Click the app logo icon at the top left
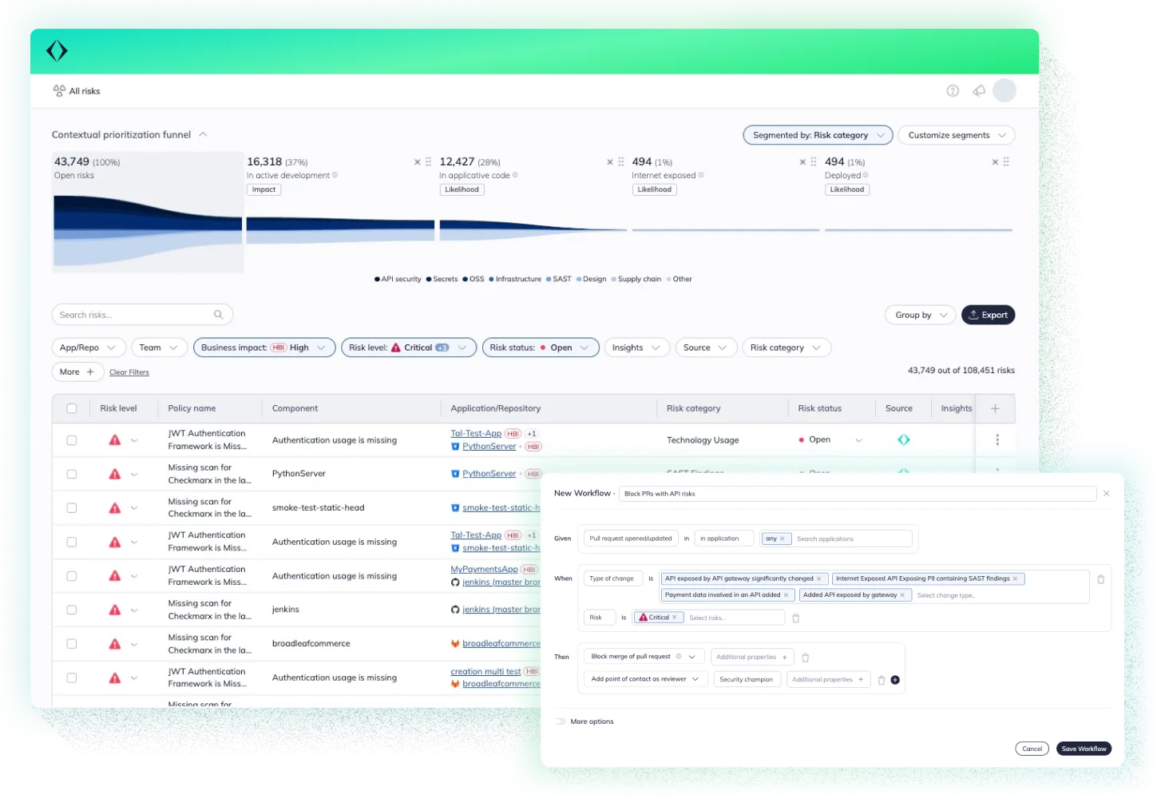 coord(57,50)
